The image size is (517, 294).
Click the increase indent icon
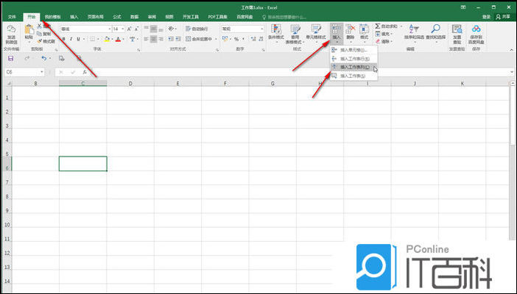click(x=177, y=39)
